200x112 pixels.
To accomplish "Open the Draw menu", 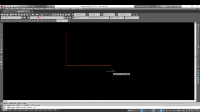I will (x=42, y=9).
